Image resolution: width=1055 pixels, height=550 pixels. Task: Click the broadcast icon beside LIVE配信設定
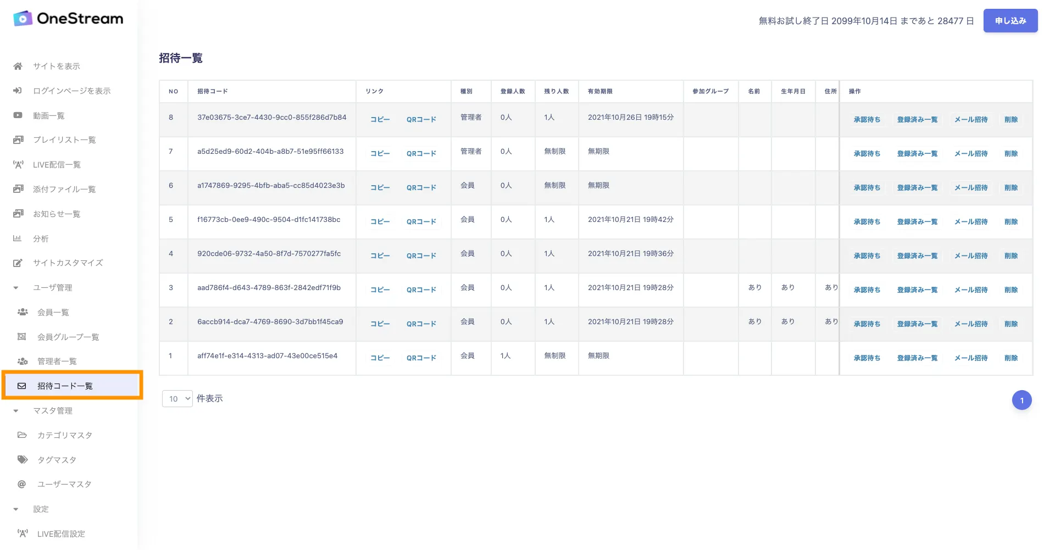pos(23,534)
